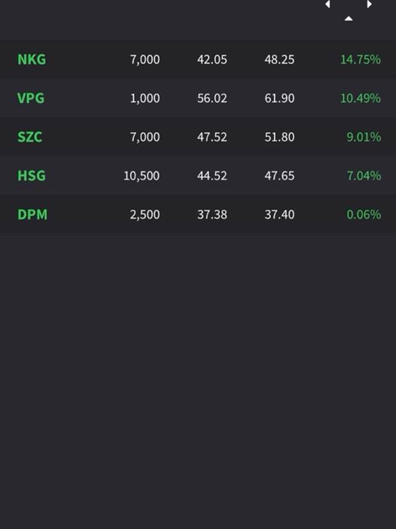Click the 2,500 quantity for DPM
Viewport: 396px width, 529px height.
click(145, 214)
